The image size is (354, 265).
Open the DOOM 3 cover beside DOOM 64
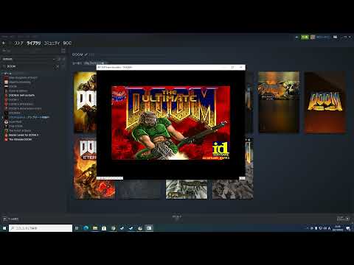click(x=279, y=102)
